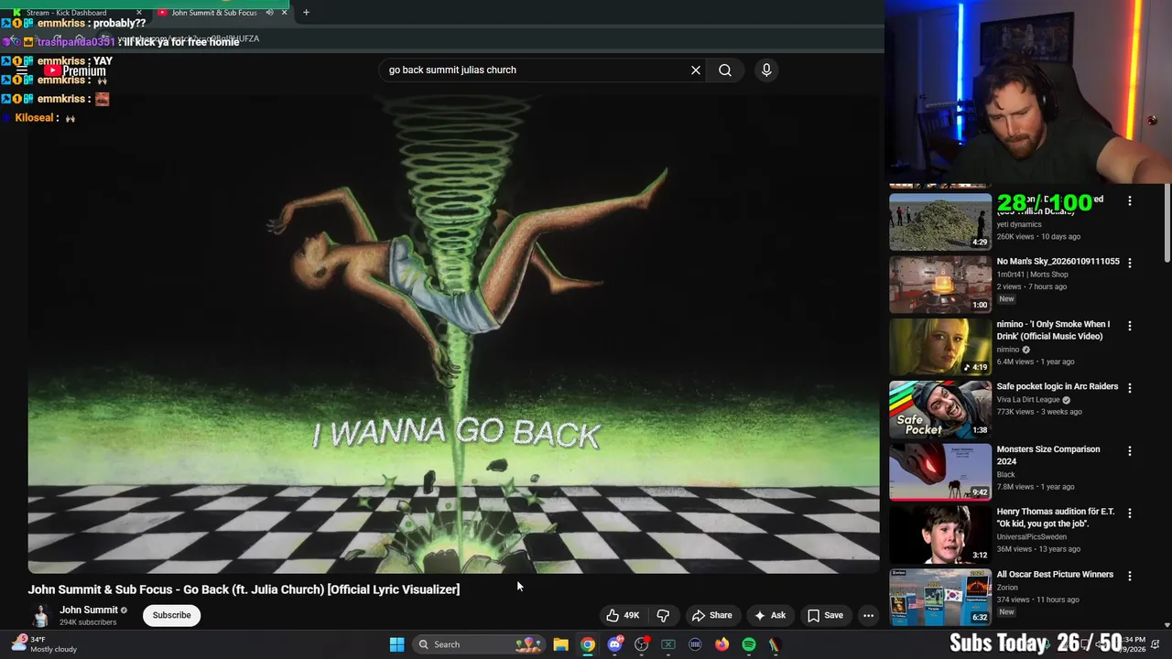This screenshot has width=1172, height=659.
Task: Open options menu for All Oscar Best Picture video
Action: point(1130,577)
